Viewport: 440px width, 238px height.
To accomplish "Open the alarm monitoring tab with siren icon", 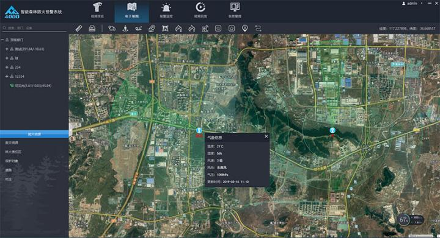I will pos(166,10).
